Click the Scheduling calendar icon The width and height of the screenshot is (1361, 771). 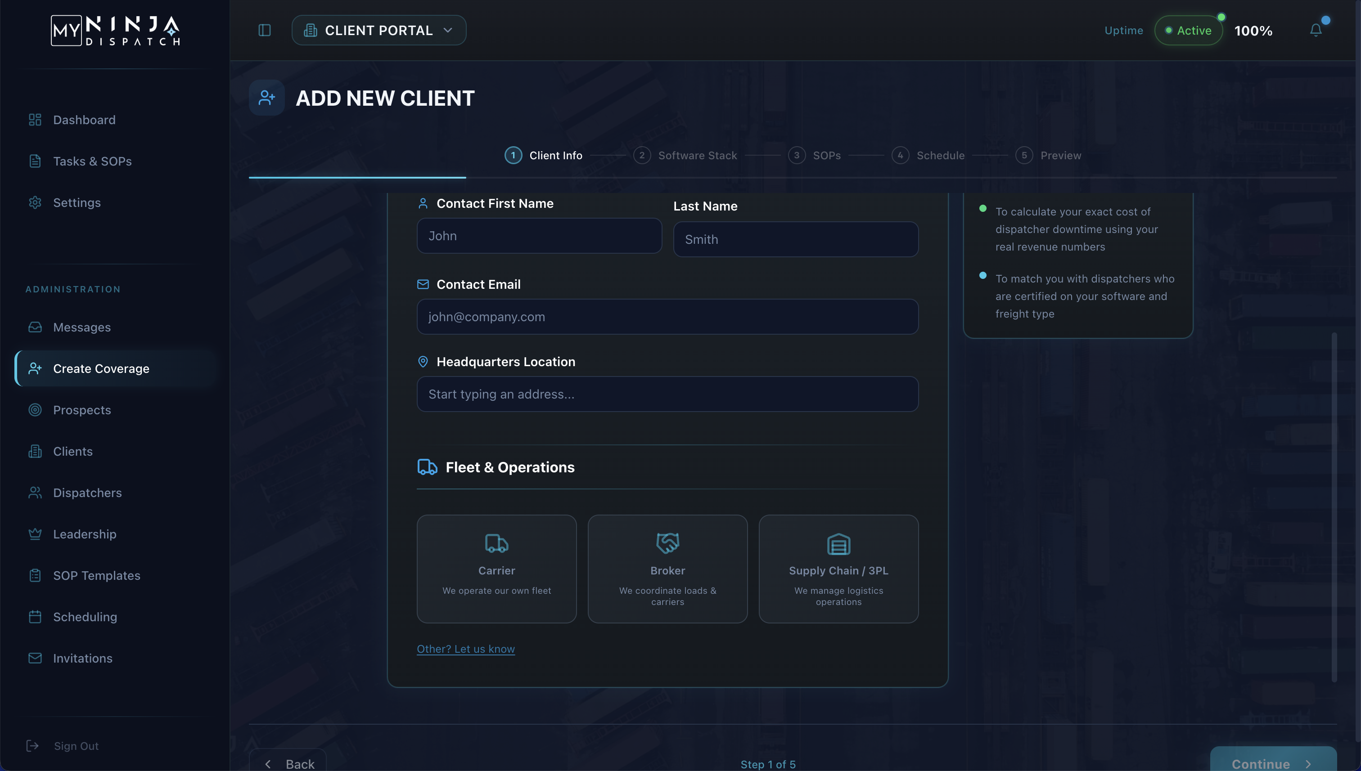coord(35,616)
